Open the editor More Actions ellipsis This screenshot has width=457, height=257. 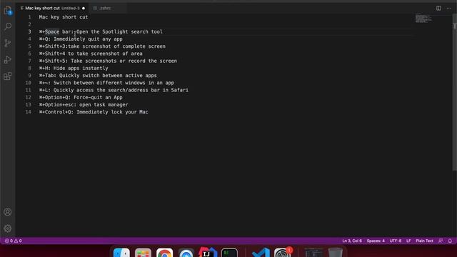449,8
